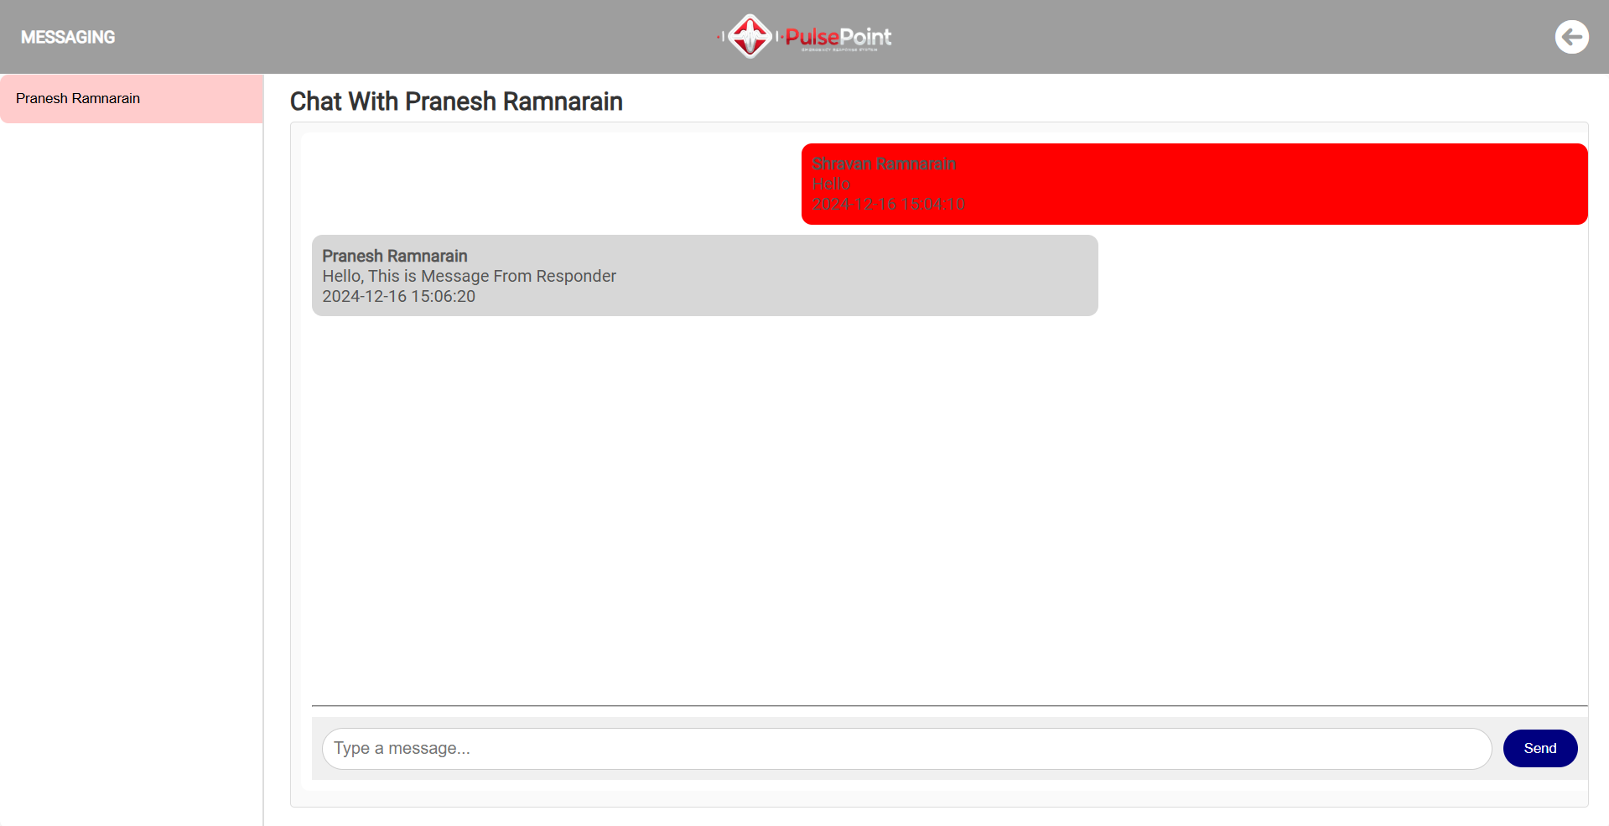This screenshot has height=826, width=1609.
Task: Click Shravan Ramnarain sender name
Action: tap(884, 164)
